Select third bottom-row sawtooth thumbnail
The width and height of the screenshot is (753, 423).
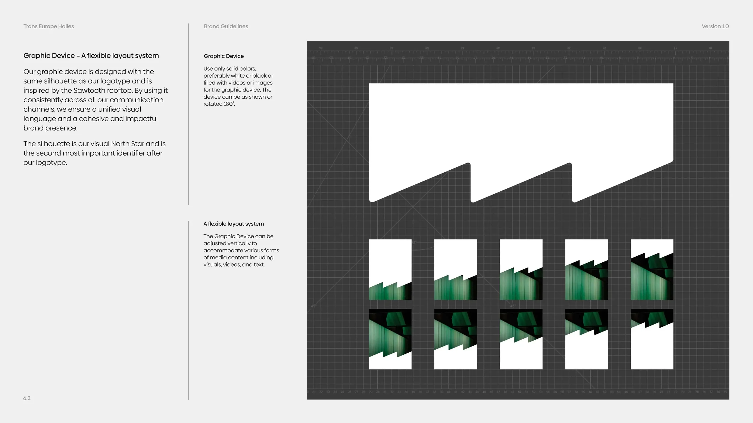pyautogui.click(x=521, y=339)
